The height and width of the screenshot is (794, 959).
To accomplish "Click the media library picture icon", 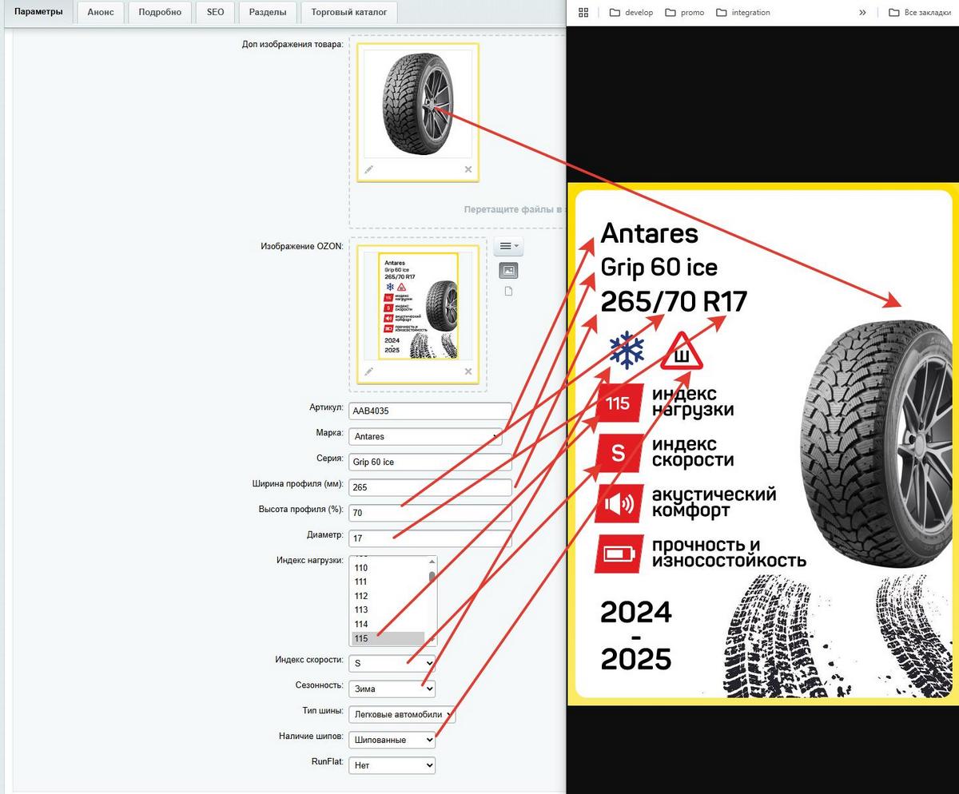I will point(508,271).
